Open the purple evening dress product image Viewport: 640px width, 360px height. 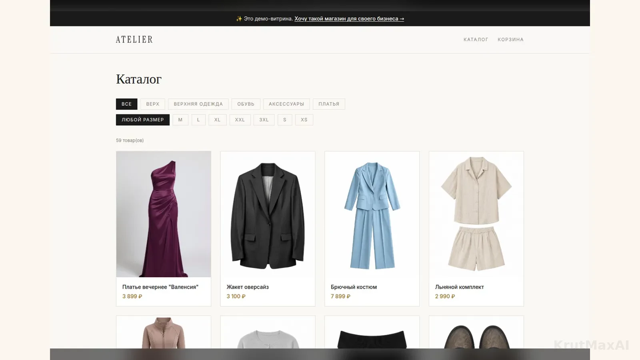164,214
